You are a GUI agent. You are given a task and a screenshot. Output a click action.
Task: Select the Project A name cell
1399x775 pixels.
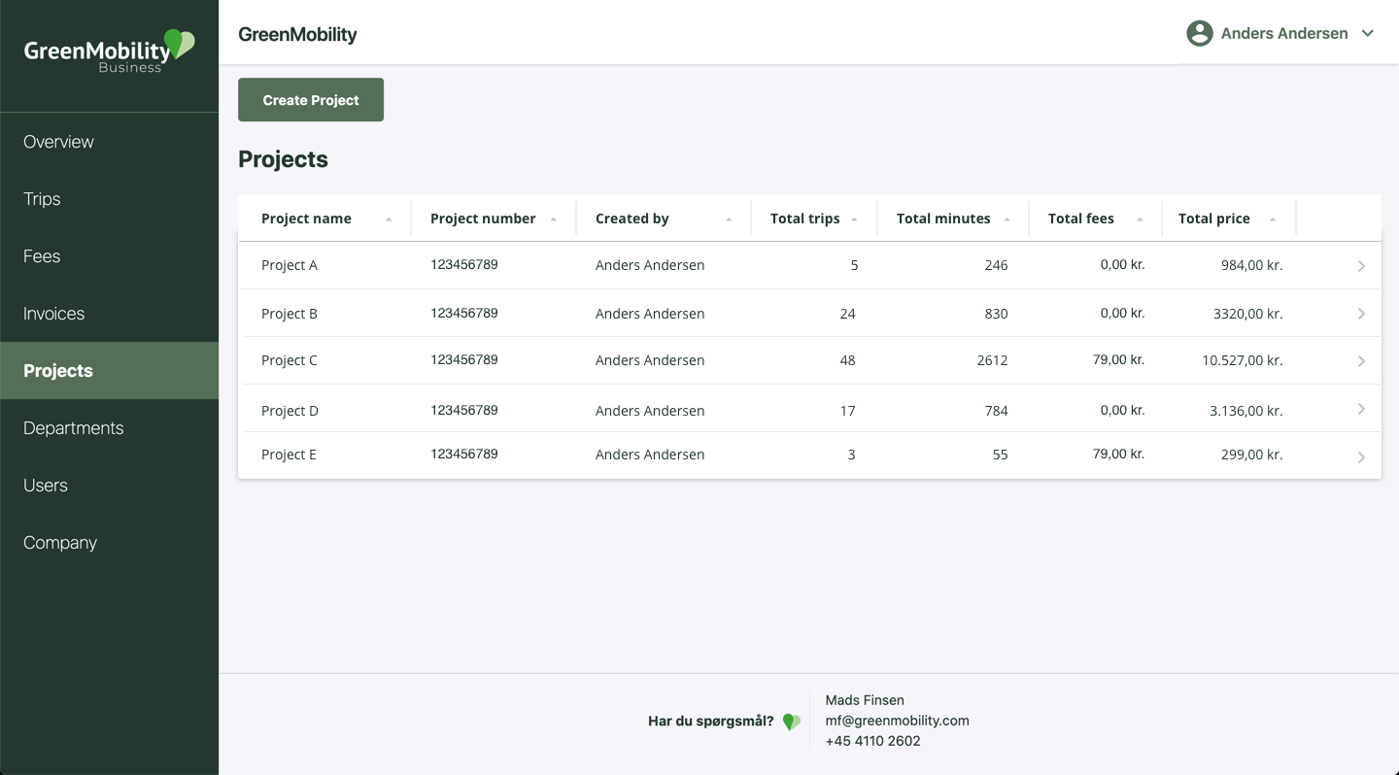[290, 265]
